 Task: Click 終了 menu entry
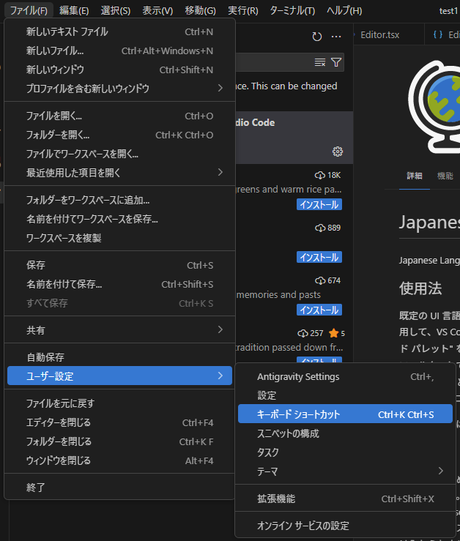[x=119, y=488]
